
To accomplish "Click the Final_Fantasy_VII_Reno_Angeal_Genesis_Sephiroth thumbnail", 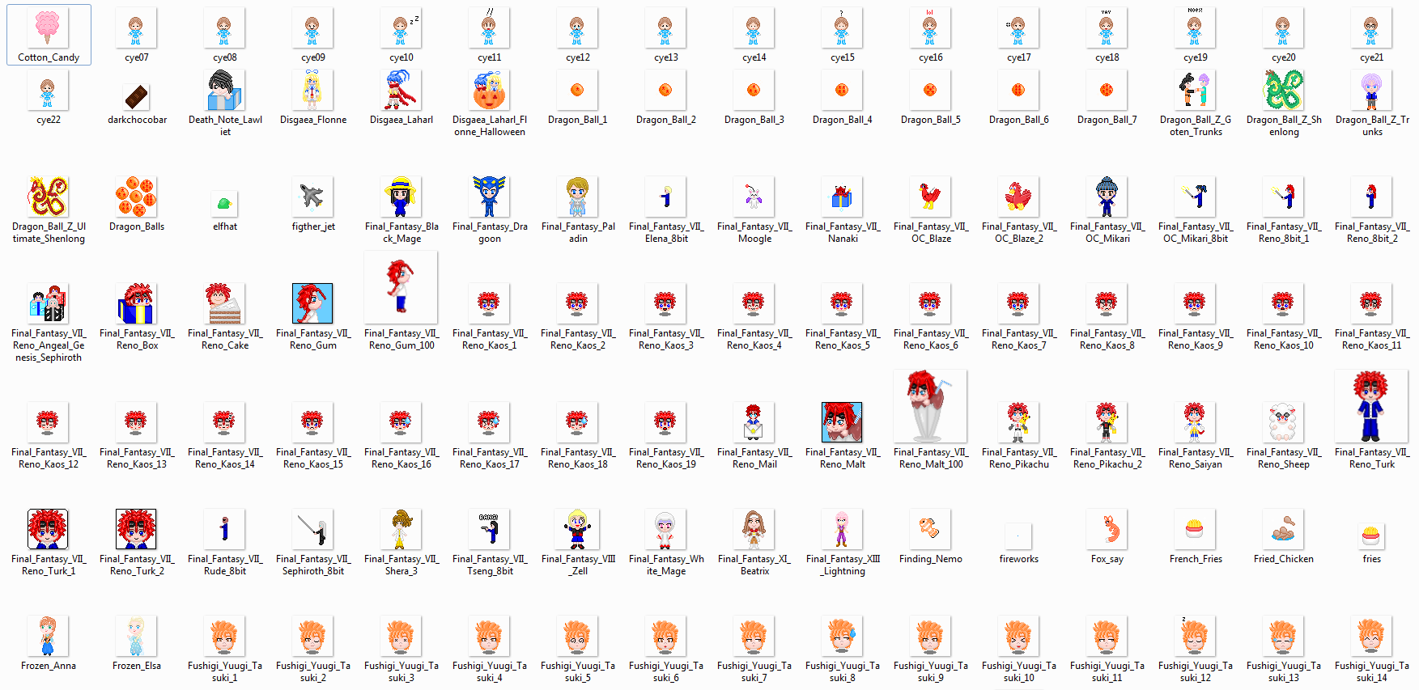I will 48,303.
